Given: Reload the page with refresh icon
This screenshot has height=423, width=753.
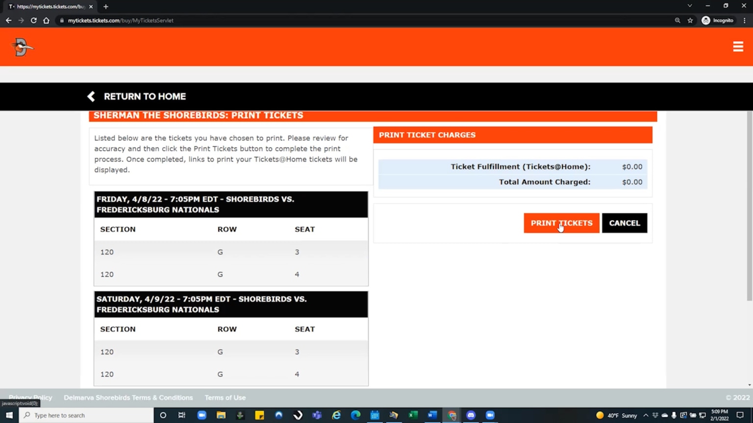Looking at the screenshot, I should coord(33,21).
